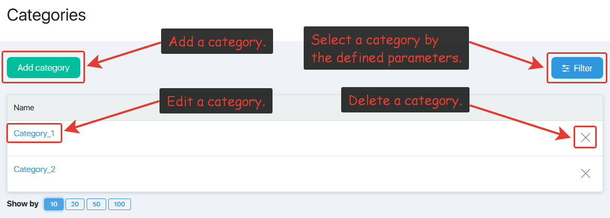
Task: Click the sliders icon inside Filter button
Action: (566, 69)
